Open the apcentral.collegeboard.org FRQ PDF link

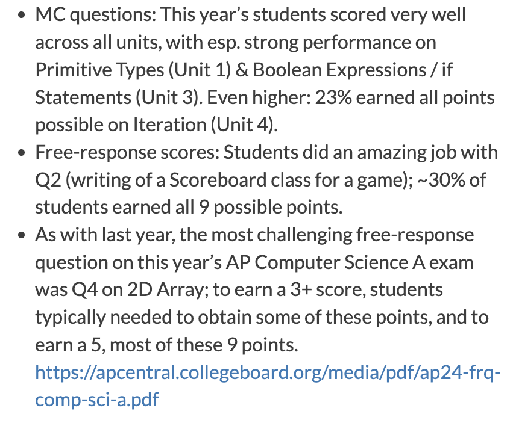[x=268, y=386]
